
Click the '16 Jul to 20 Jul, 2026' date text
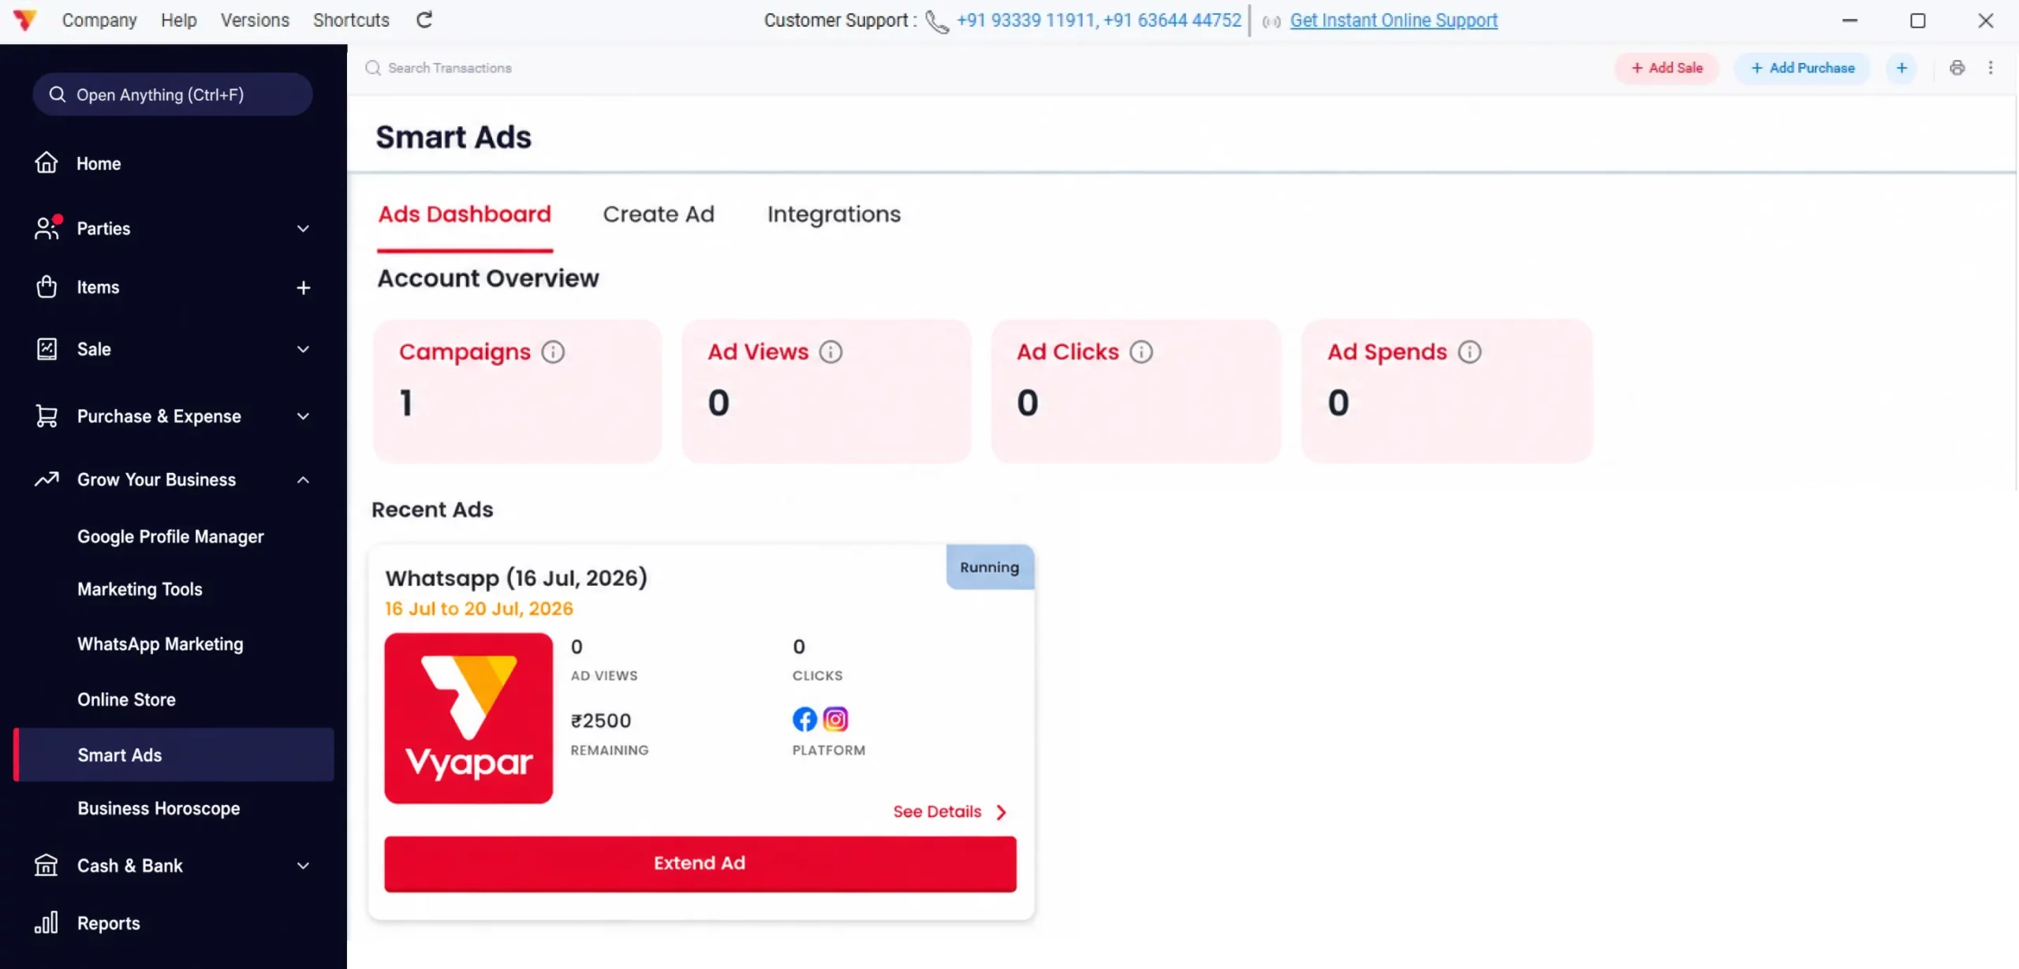479,609
